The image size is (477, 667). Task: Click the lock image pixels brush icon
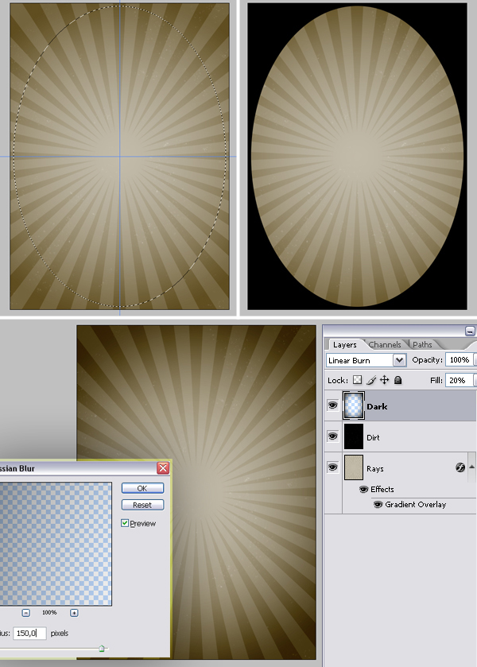point(370,381)
